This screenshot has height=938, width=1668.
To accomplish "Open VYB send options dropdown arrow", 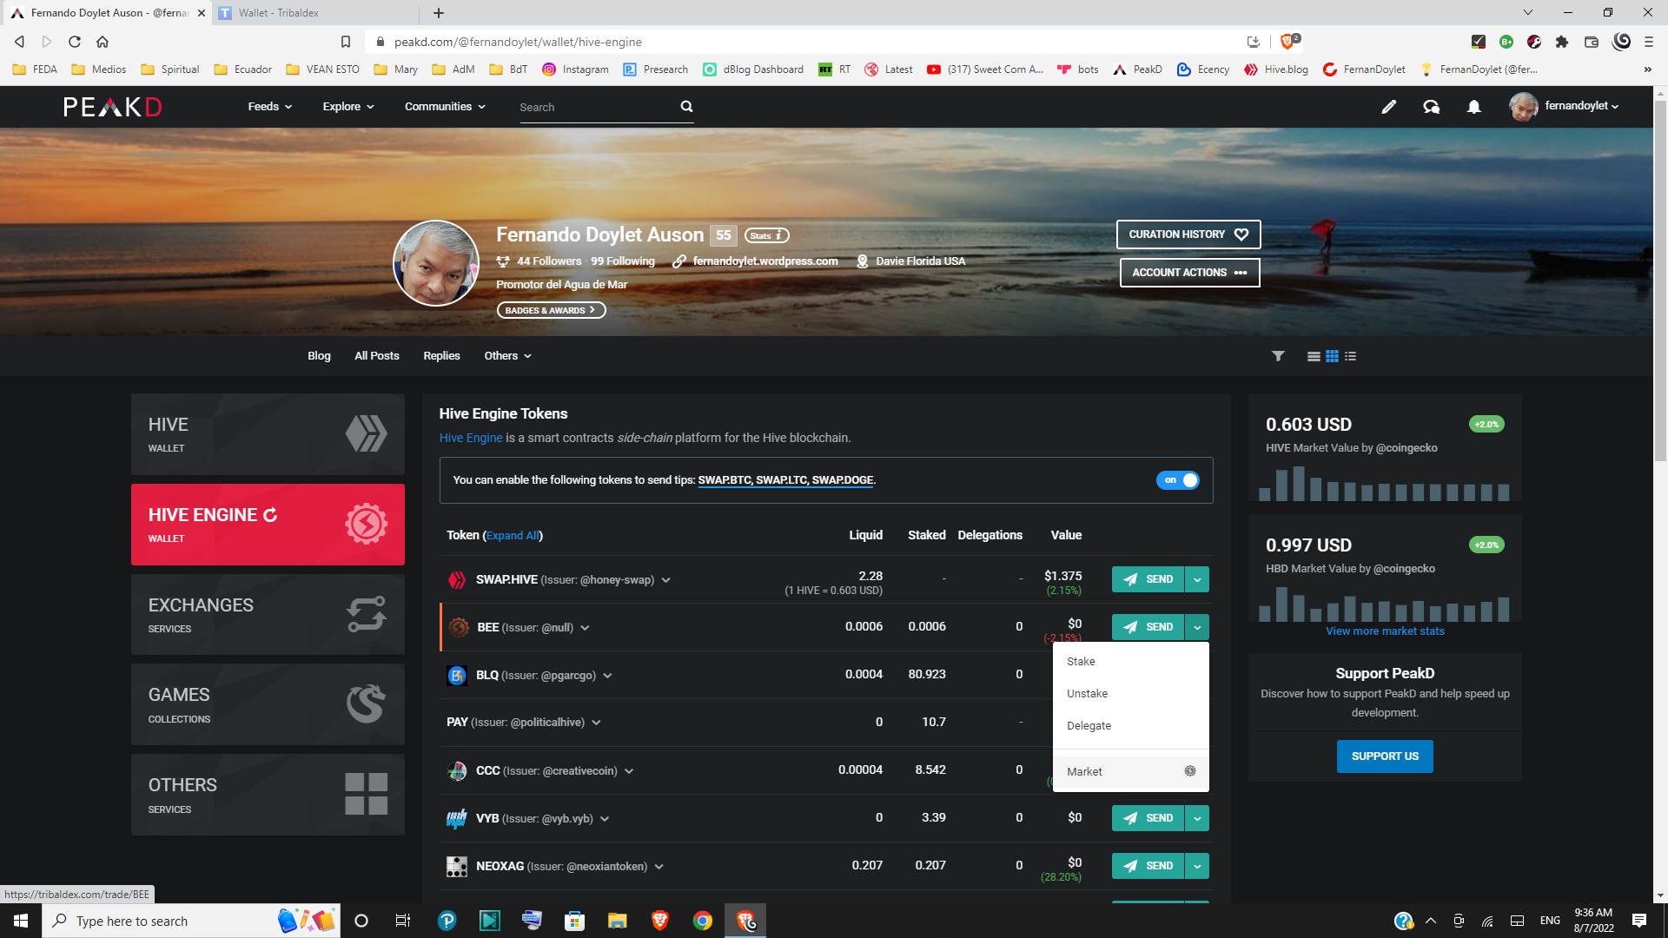I will pos(1197,818).
